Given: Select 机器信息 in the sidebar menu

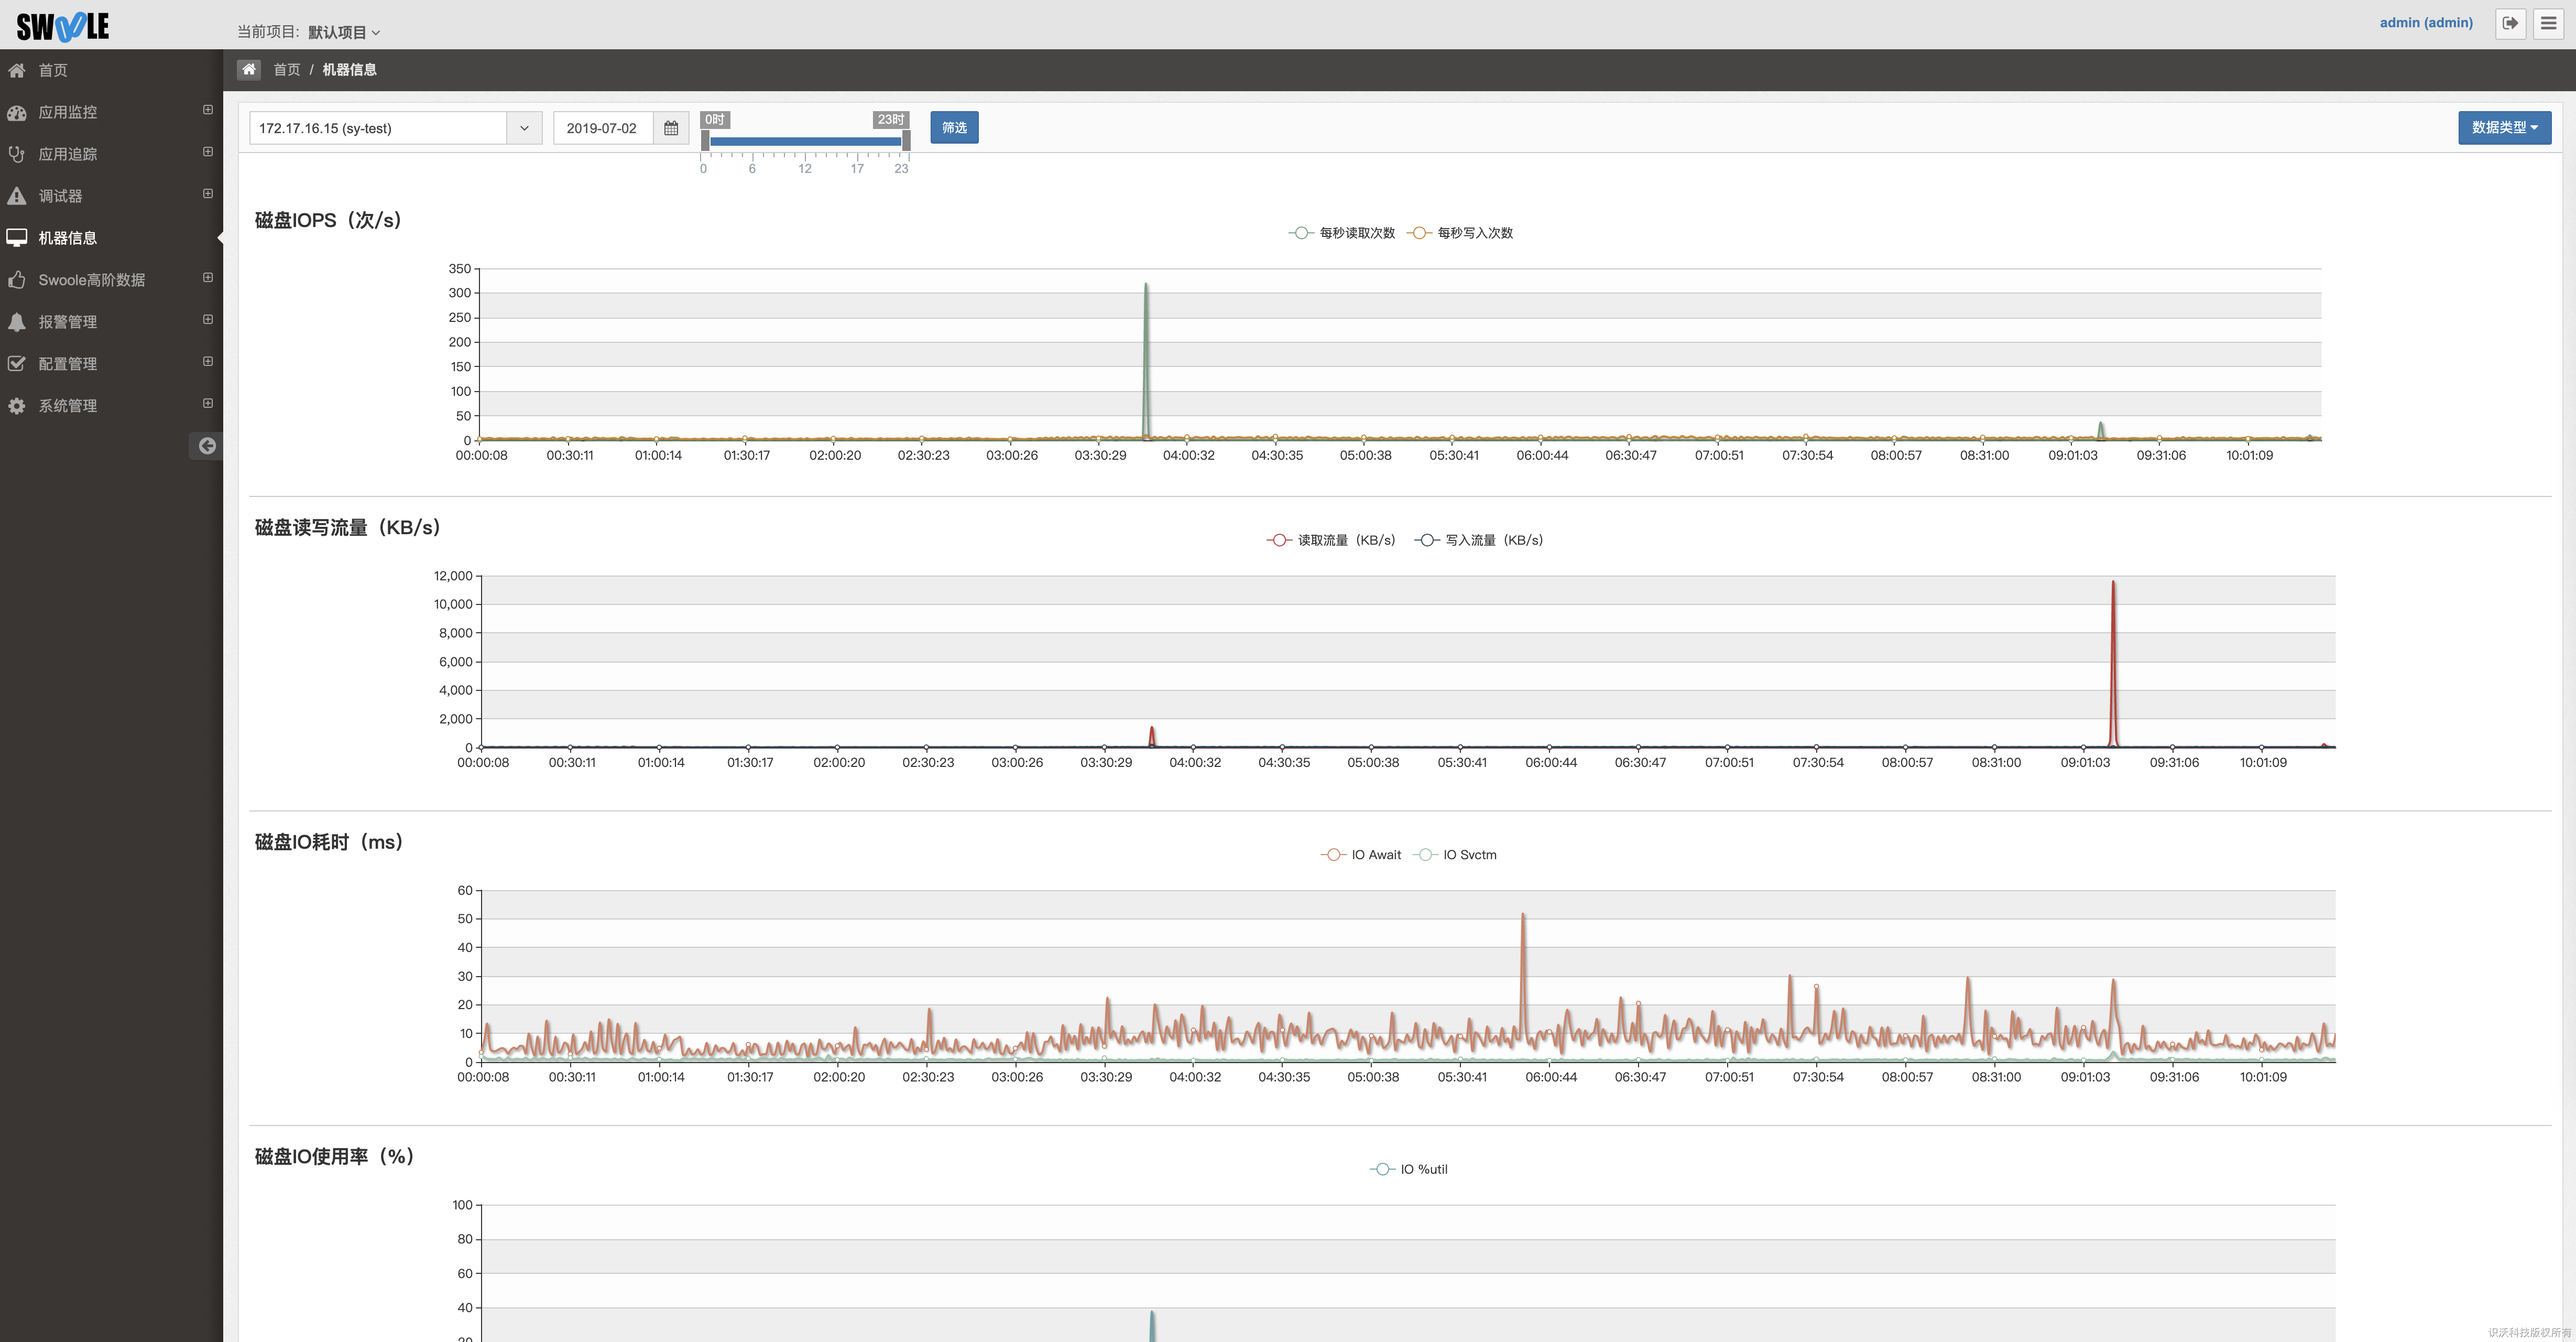Looking at the screenshot, I should (68, 238).
